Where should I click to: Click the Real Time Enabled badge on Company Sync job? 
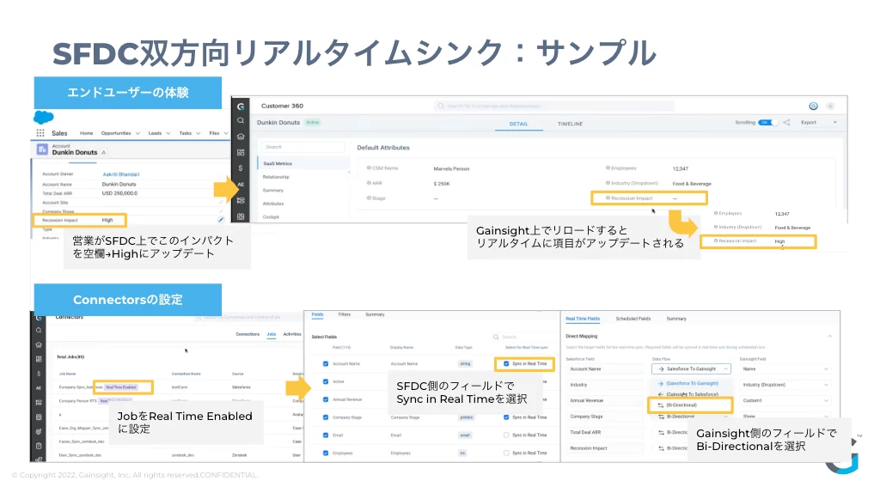121,387
